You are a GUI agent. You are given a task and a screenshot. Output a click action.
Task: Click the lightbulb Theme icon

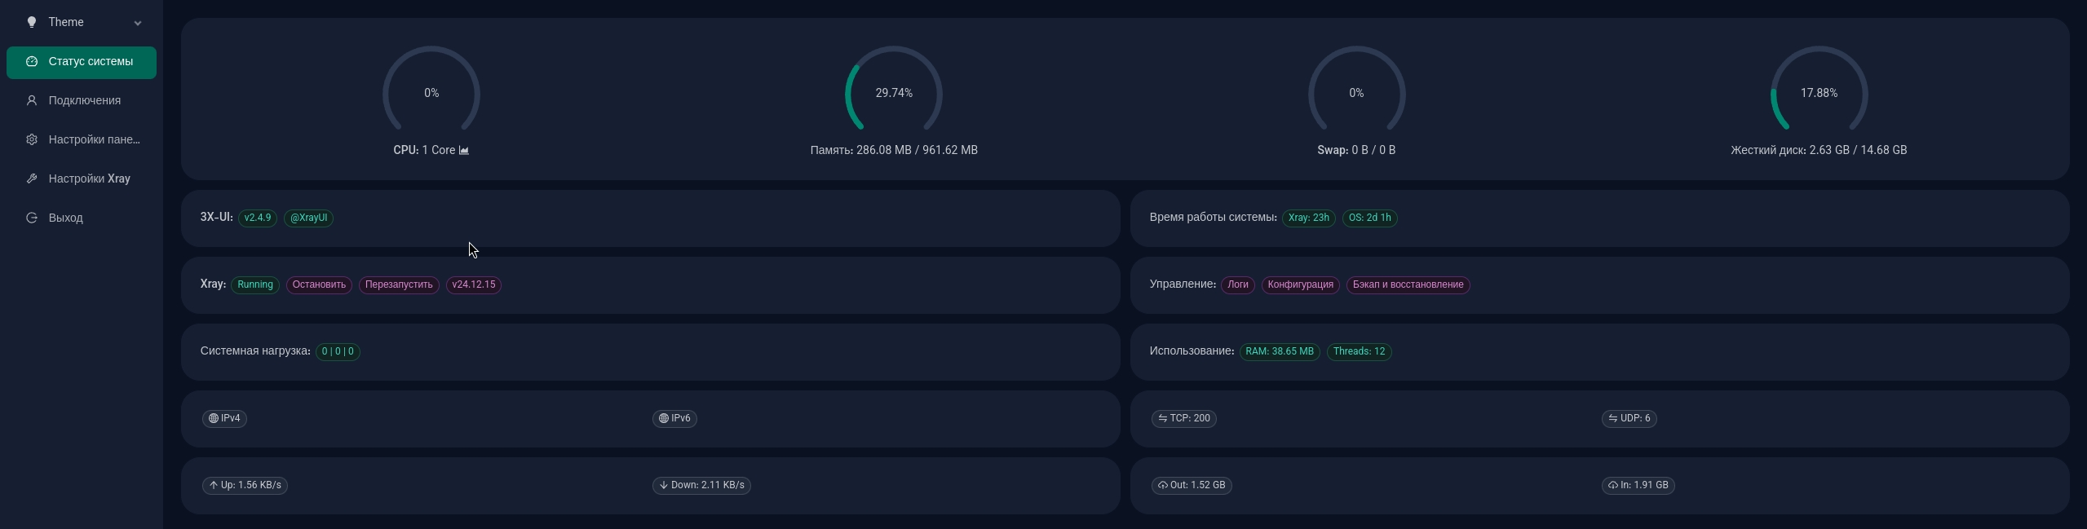[x=32, y=22]
